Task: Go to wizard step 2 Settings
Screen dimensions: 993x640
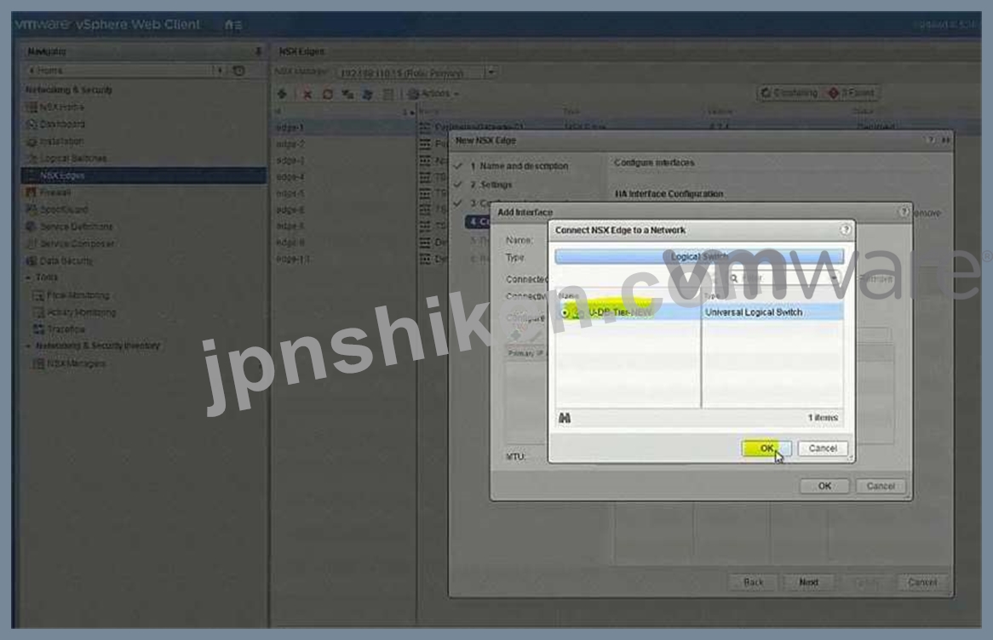Action: 491,185
